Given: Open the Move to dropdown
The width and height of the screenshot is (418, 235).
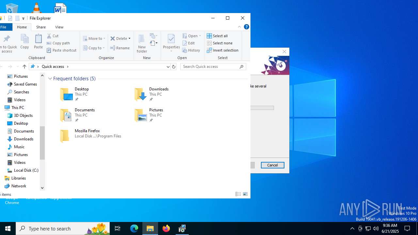Looking at the screenshot, I should tap(94, 39).
